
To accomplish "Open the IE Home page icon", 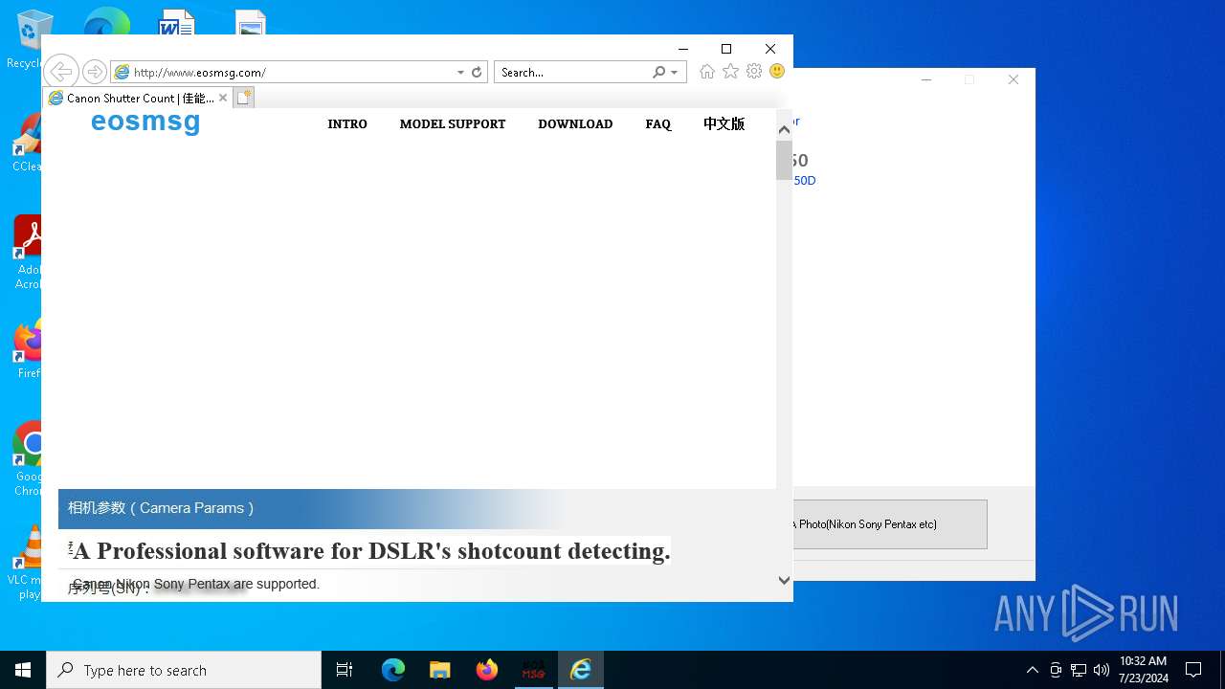I will click(x=707, y=72).
